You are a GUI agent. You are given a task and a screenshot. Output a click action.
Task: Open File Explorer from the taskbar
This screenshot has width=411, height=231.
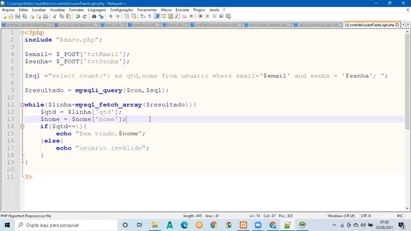(155, 225)
